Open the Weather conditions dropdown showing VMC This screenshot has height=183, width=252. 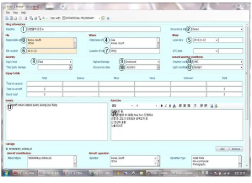pos(241,62)
